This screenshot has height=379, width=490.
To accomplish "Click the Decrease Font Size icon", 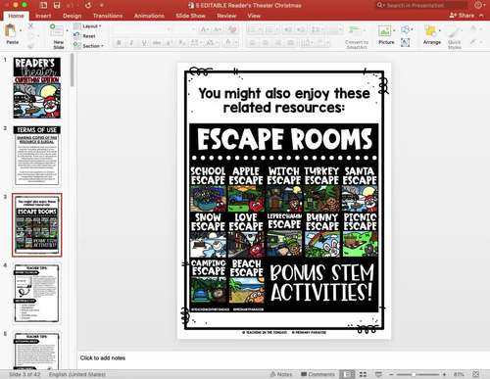I will [x=217, y=29].
